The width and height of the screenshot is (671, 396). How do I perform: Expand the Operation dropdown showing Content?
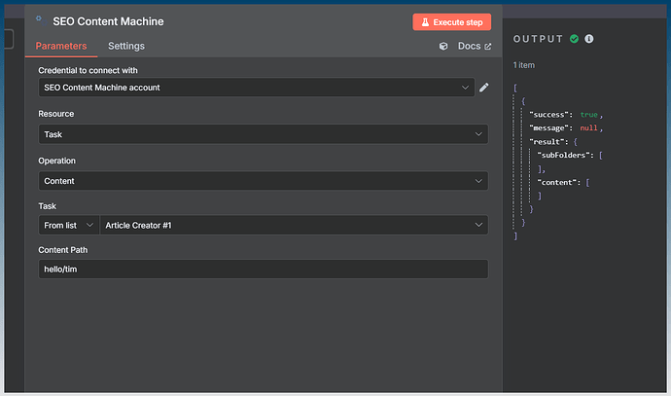(264, 181)
